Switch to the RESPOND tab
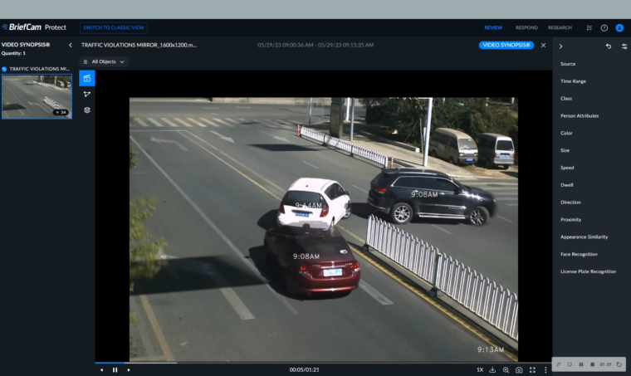631x376 pixels. pyautogui.click(x=526, y=27)
